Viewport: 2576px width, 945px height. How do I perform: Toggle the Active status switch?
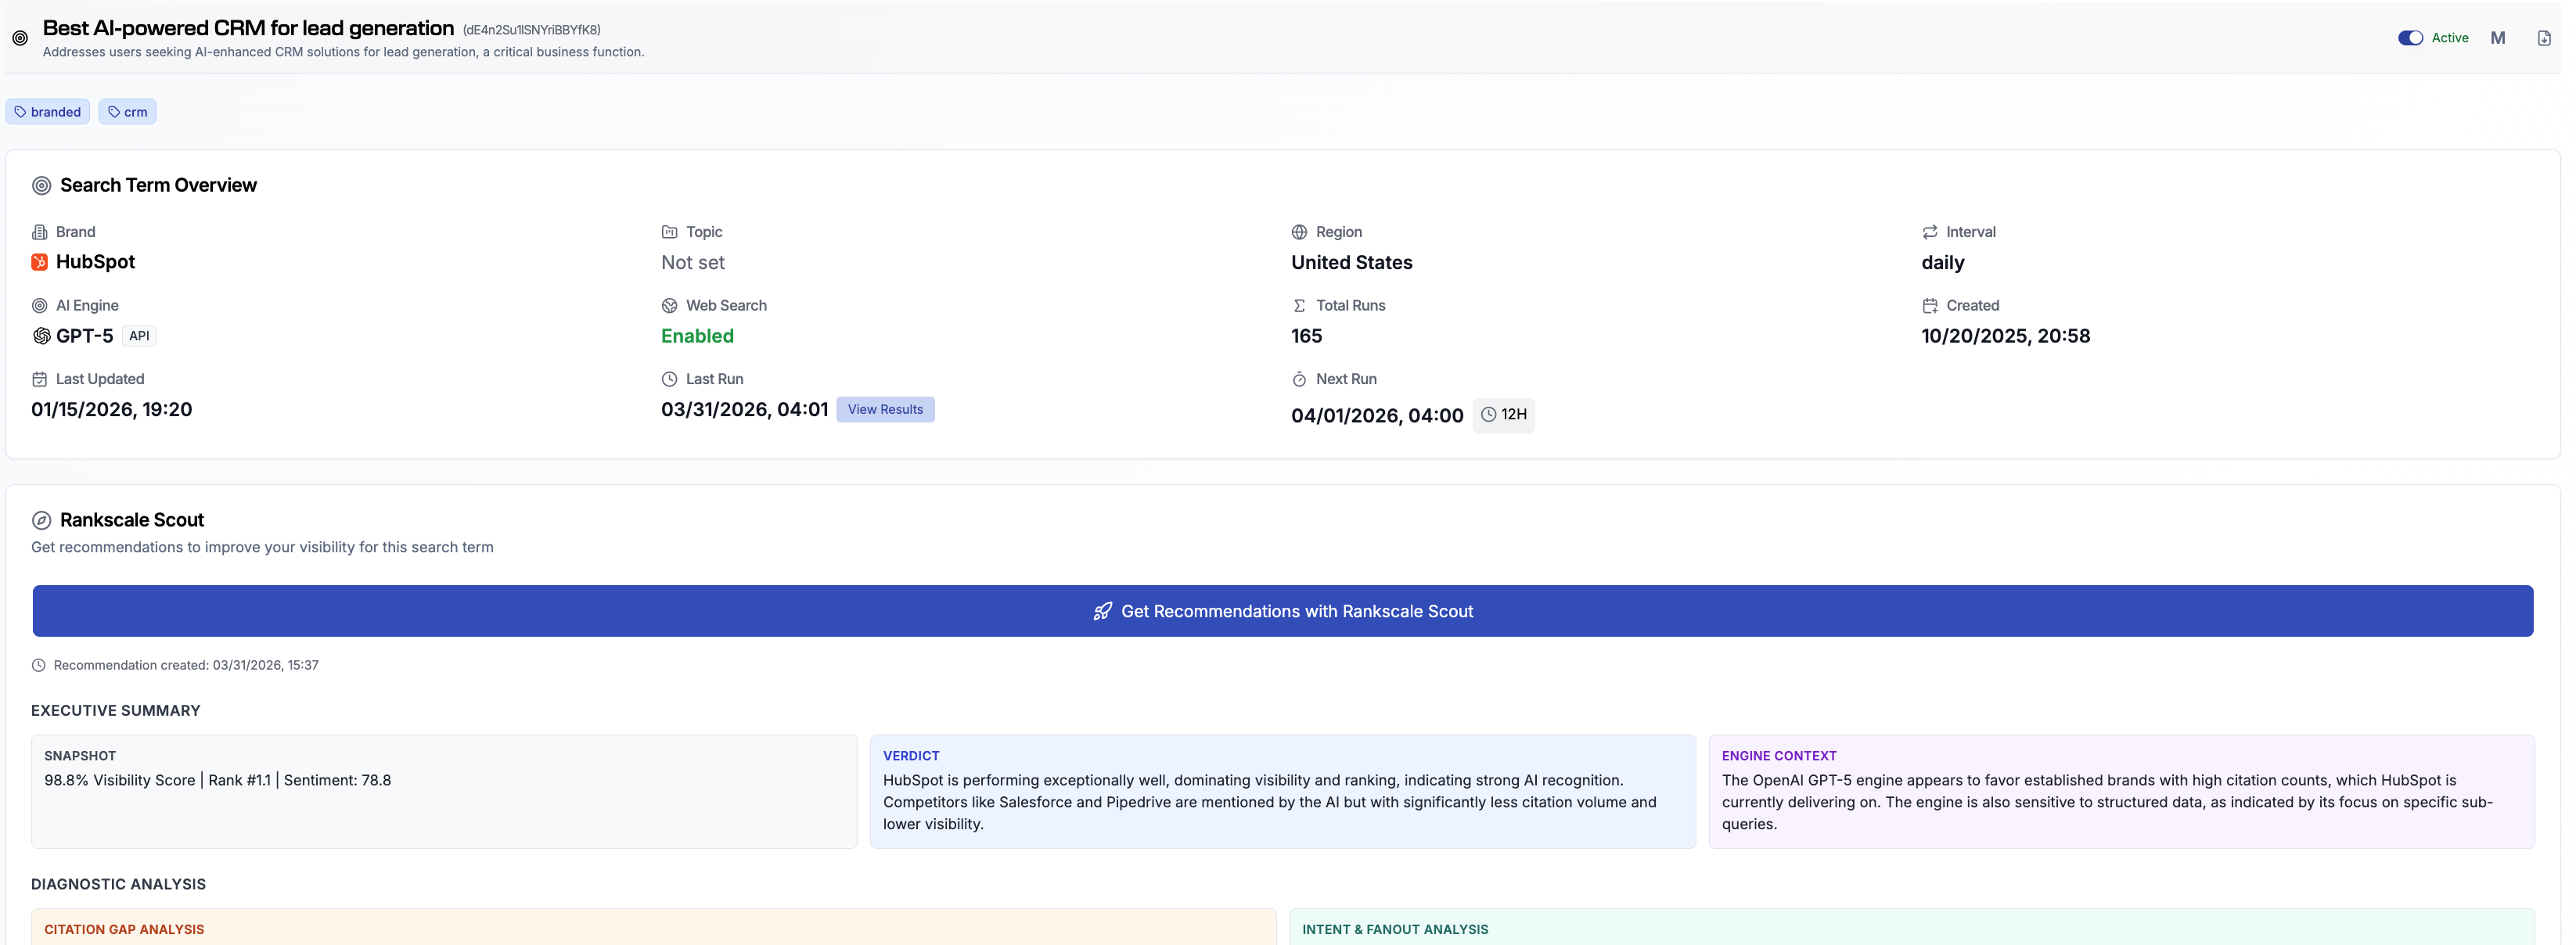(2410, 38)
